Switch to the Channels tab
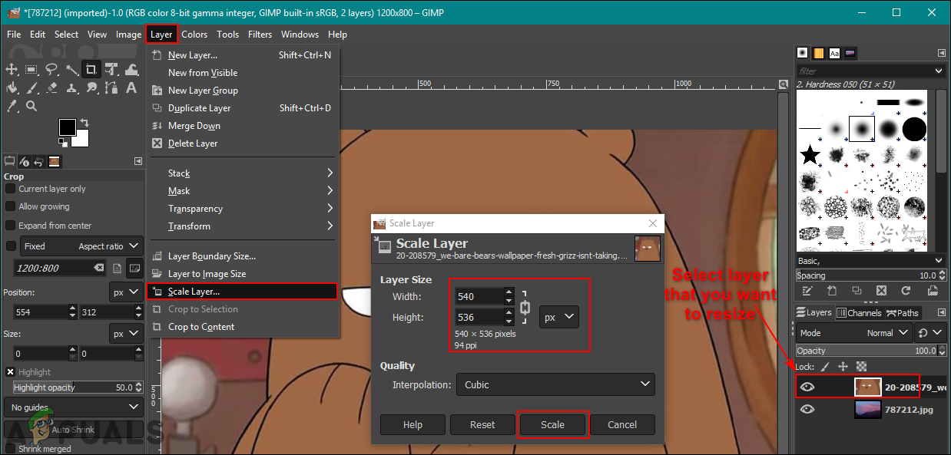Image resolution: width=951 pixels, height=455 pixels. 859,313
